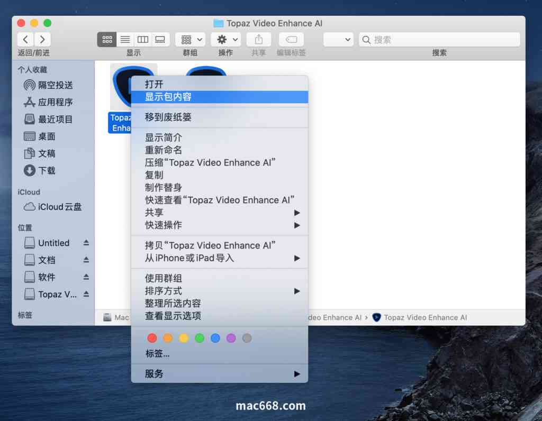Apply the orange tag color
Viewport: 542px width, 421px height.
[168, 338]
